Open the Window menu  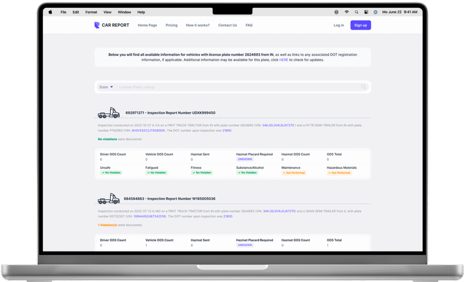click(x=124, y=12)
